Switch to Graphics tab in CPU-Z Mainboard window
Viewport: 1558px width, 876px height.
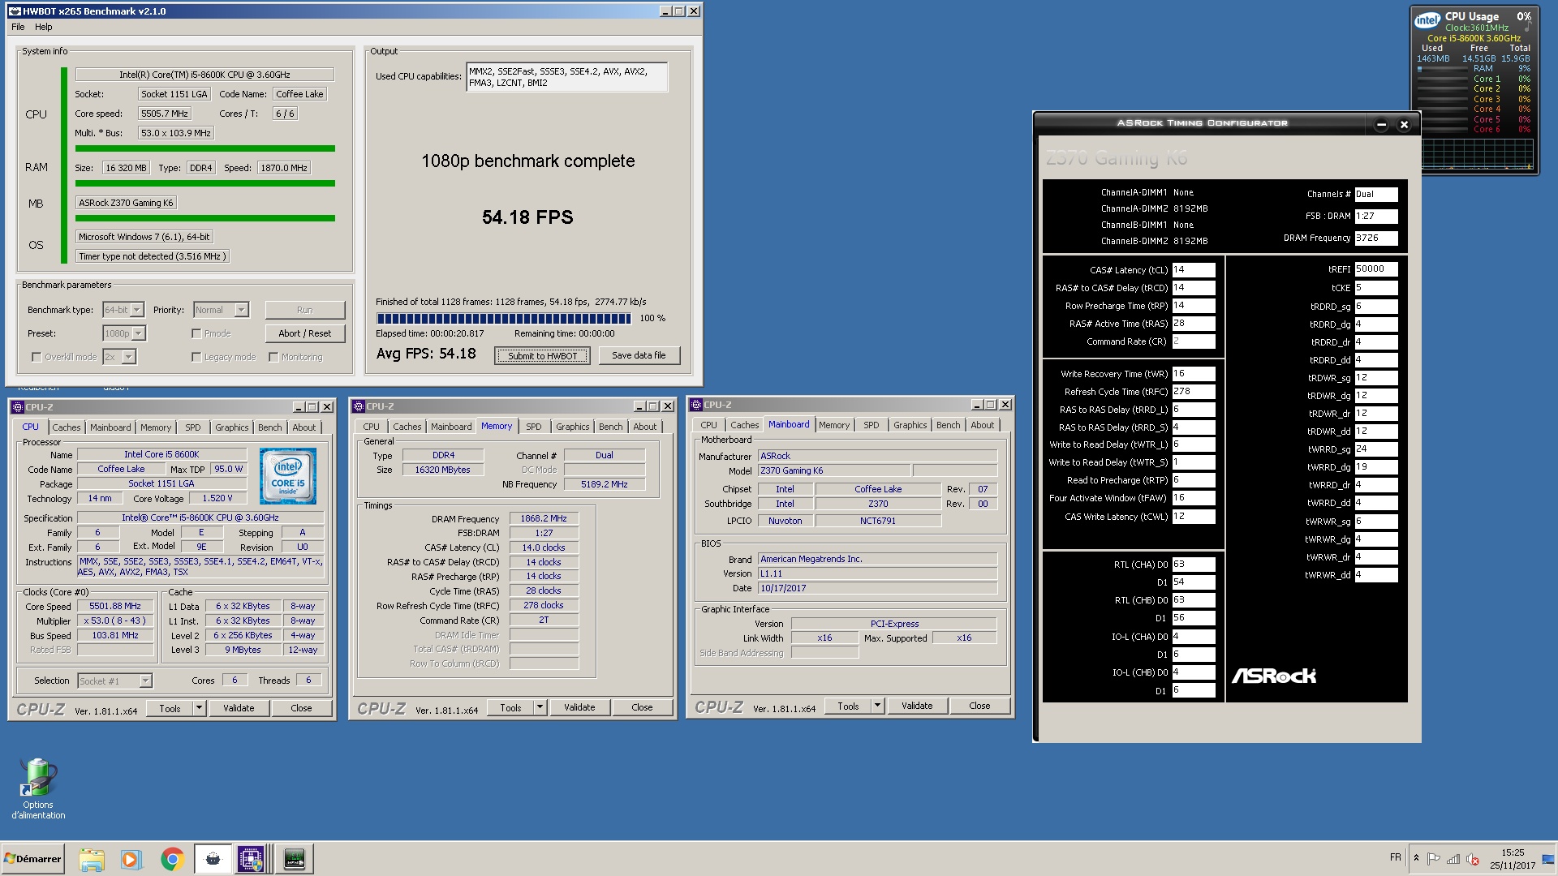(910, 425)
